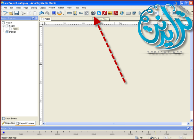This screenshot has height=140, width=194.
Task: Switch to the Project Explorer bottom tab
Action: 25,123
